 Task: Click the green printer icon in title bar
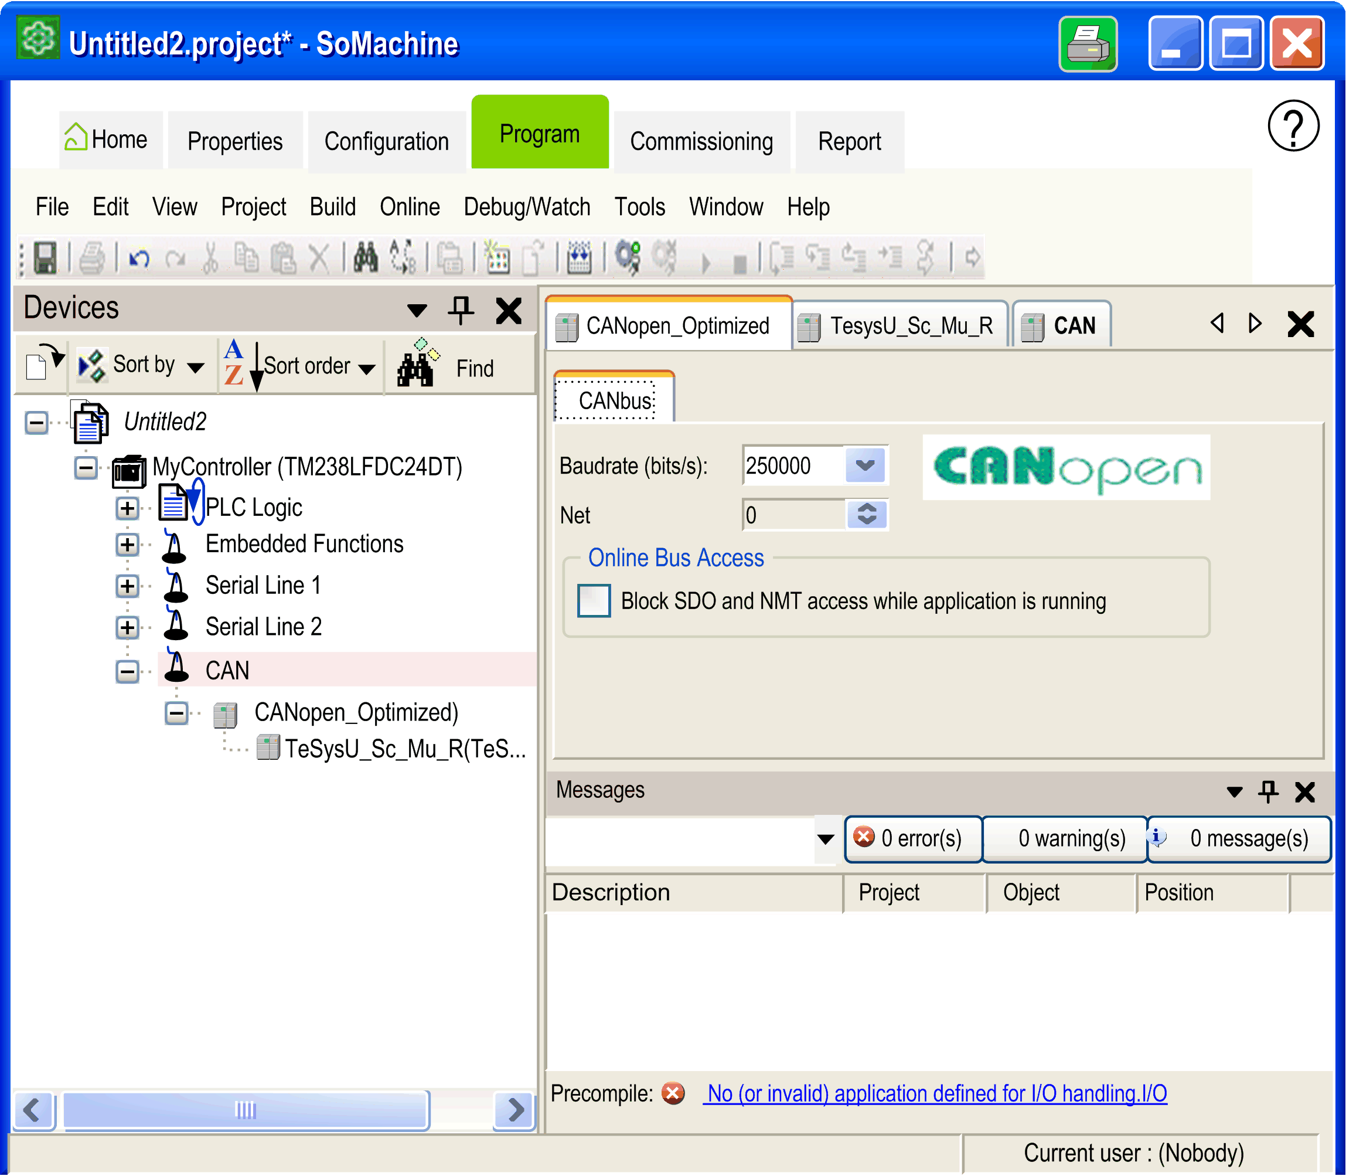pyautogui.click(x=1087, y=45)
